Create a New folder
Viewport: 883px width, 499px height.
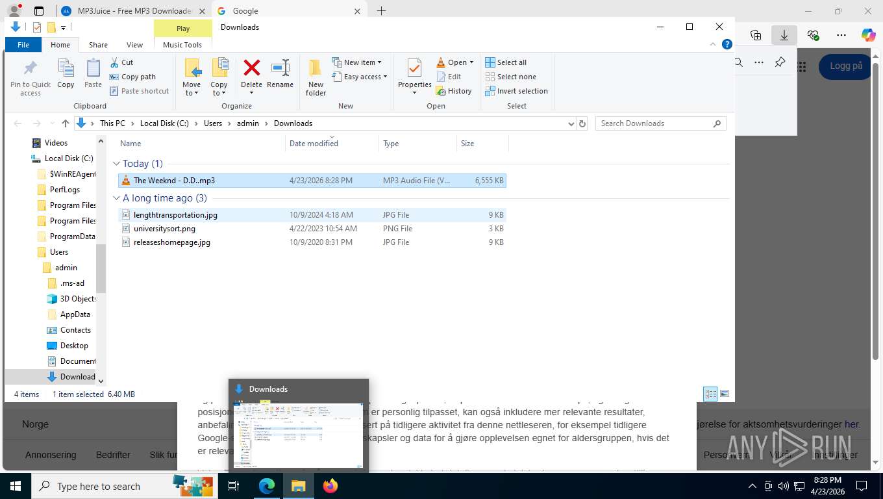pos(316,77)
